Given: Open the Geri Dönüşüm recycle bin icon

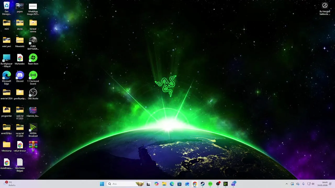Looking at the screenshot, I should pos(7,8).
